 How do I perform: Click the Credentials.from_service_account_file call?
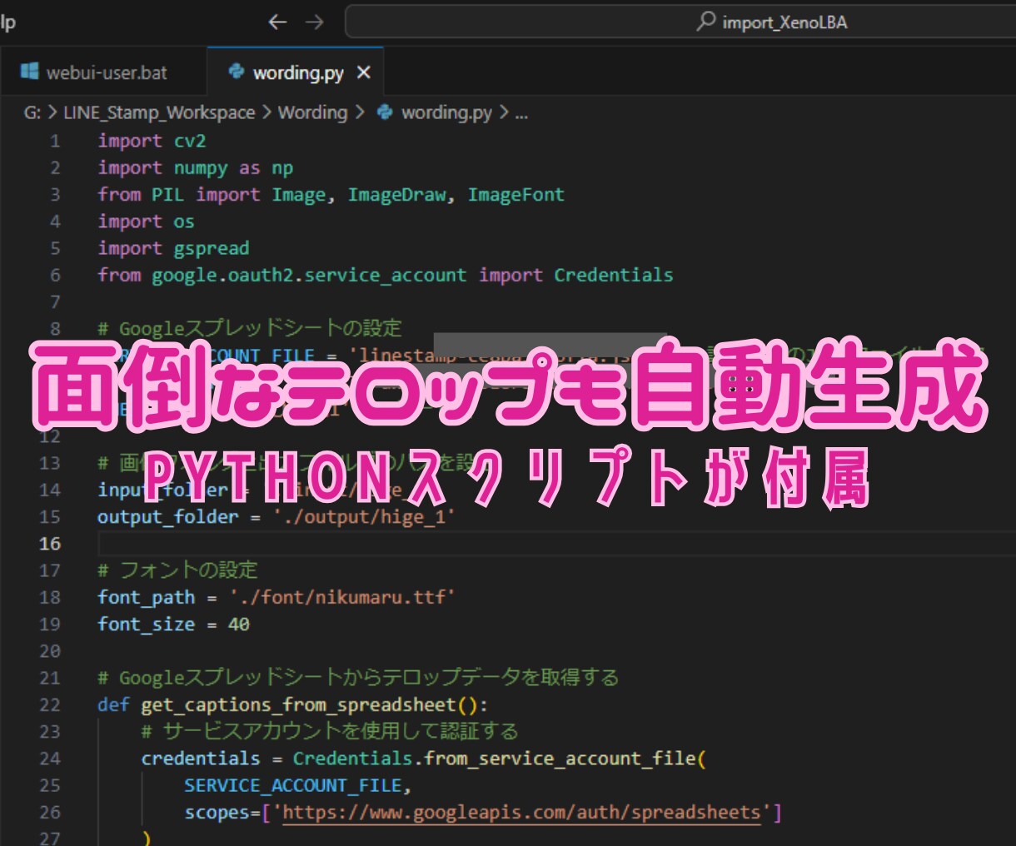tap(499, 759)
